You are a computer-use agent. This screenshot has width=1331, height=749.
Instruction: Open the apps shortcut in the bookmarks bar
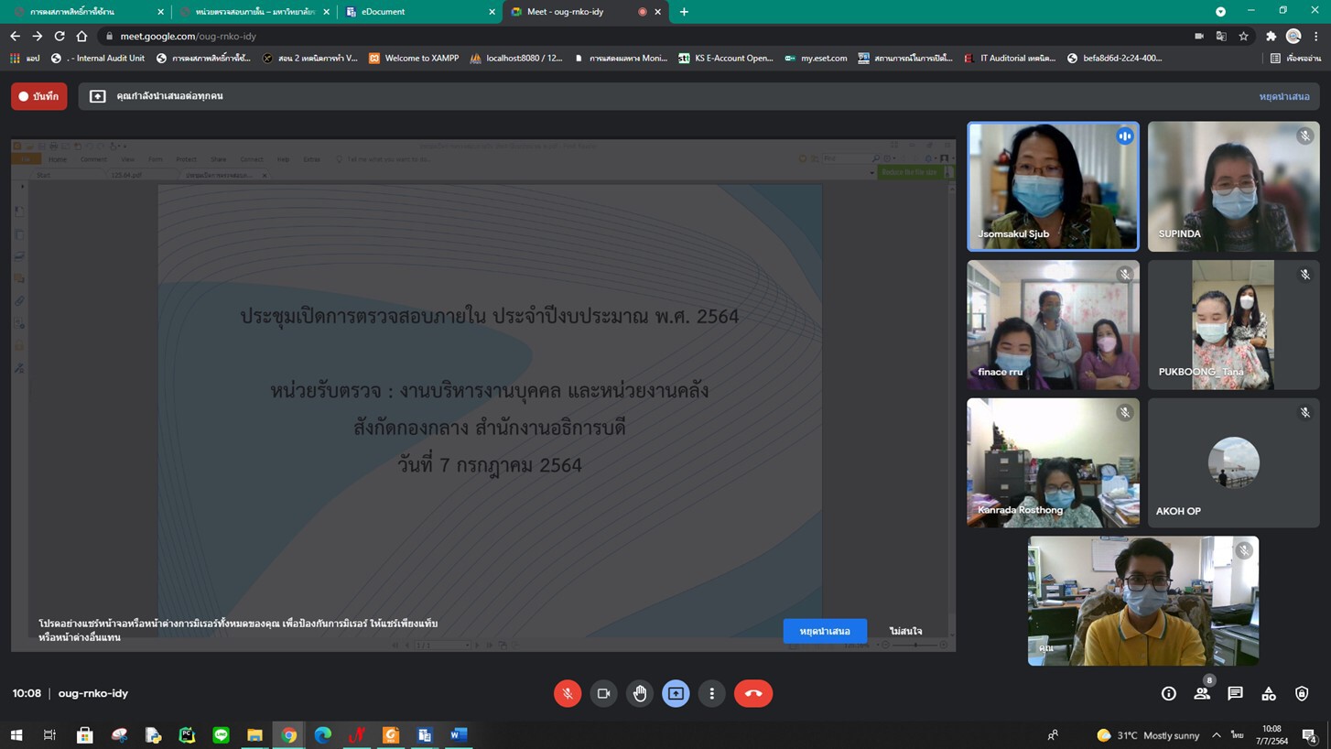click(24, 58)
